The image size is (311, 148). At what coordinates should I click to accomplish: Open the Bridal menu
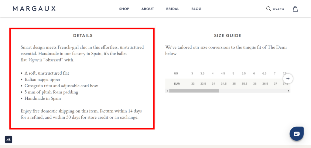(173, 9)
